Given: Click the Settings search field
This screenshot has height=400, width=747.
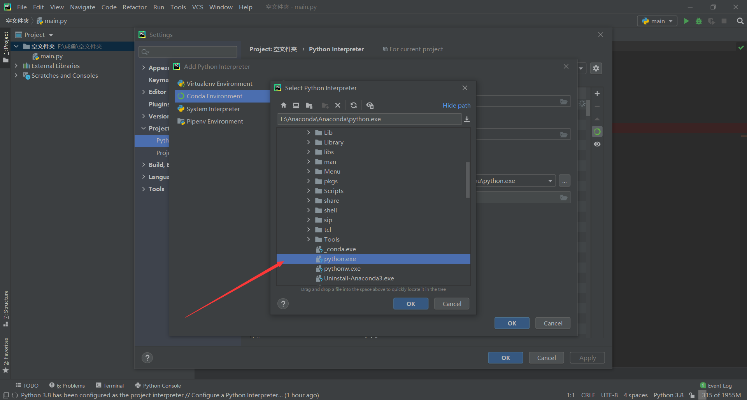Looking at the screenshot, I should point(188,52).
